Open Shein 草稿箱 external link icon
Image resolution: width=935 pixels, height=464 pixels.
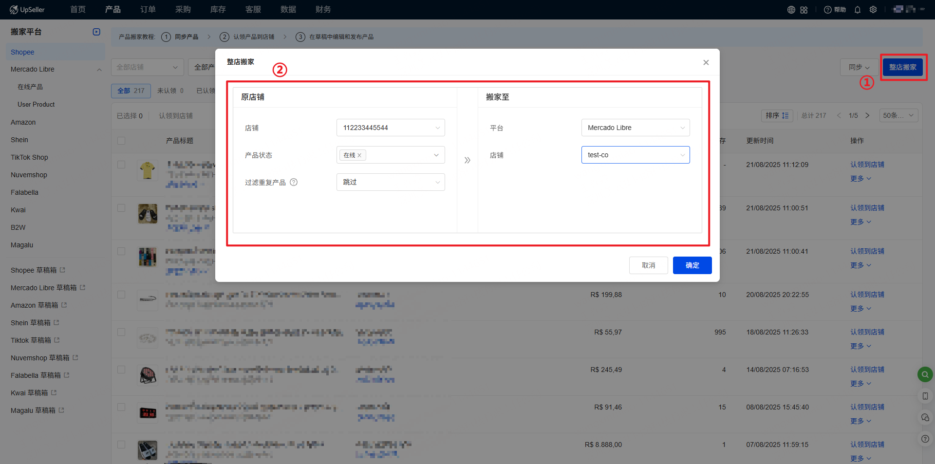coord(56,322)
